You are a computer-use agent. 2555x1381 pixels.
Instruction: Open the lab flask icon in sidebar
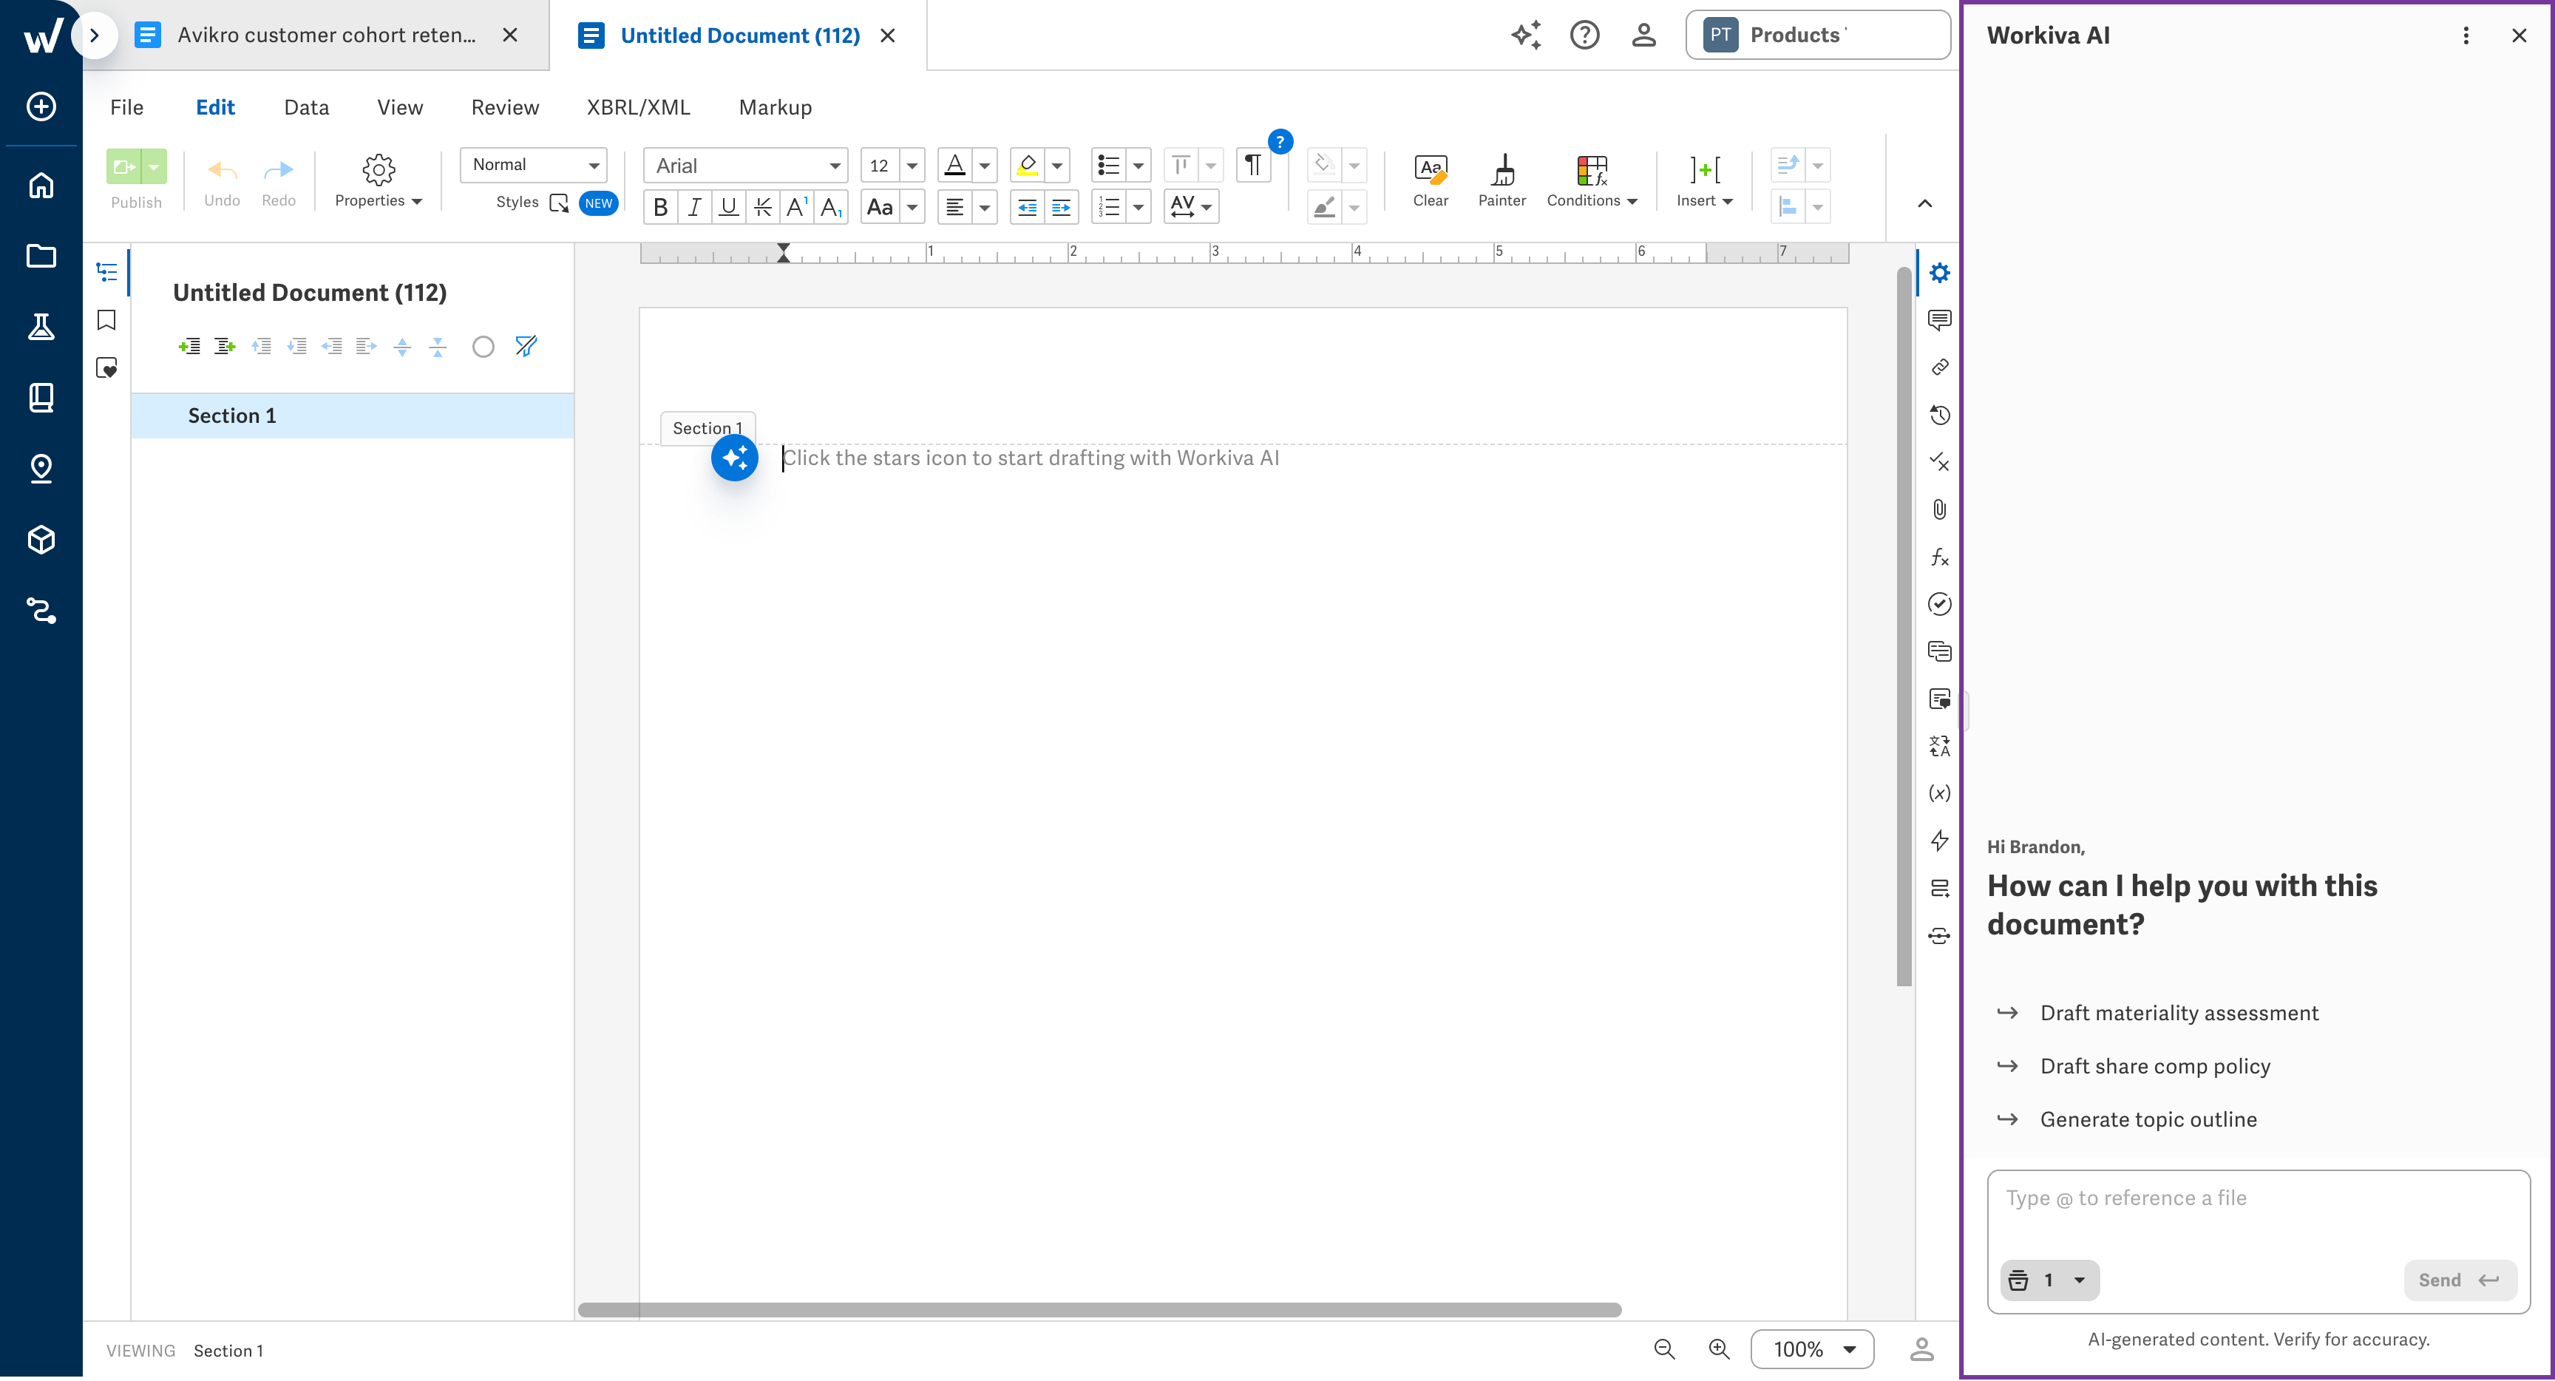(x=41, y=327)
